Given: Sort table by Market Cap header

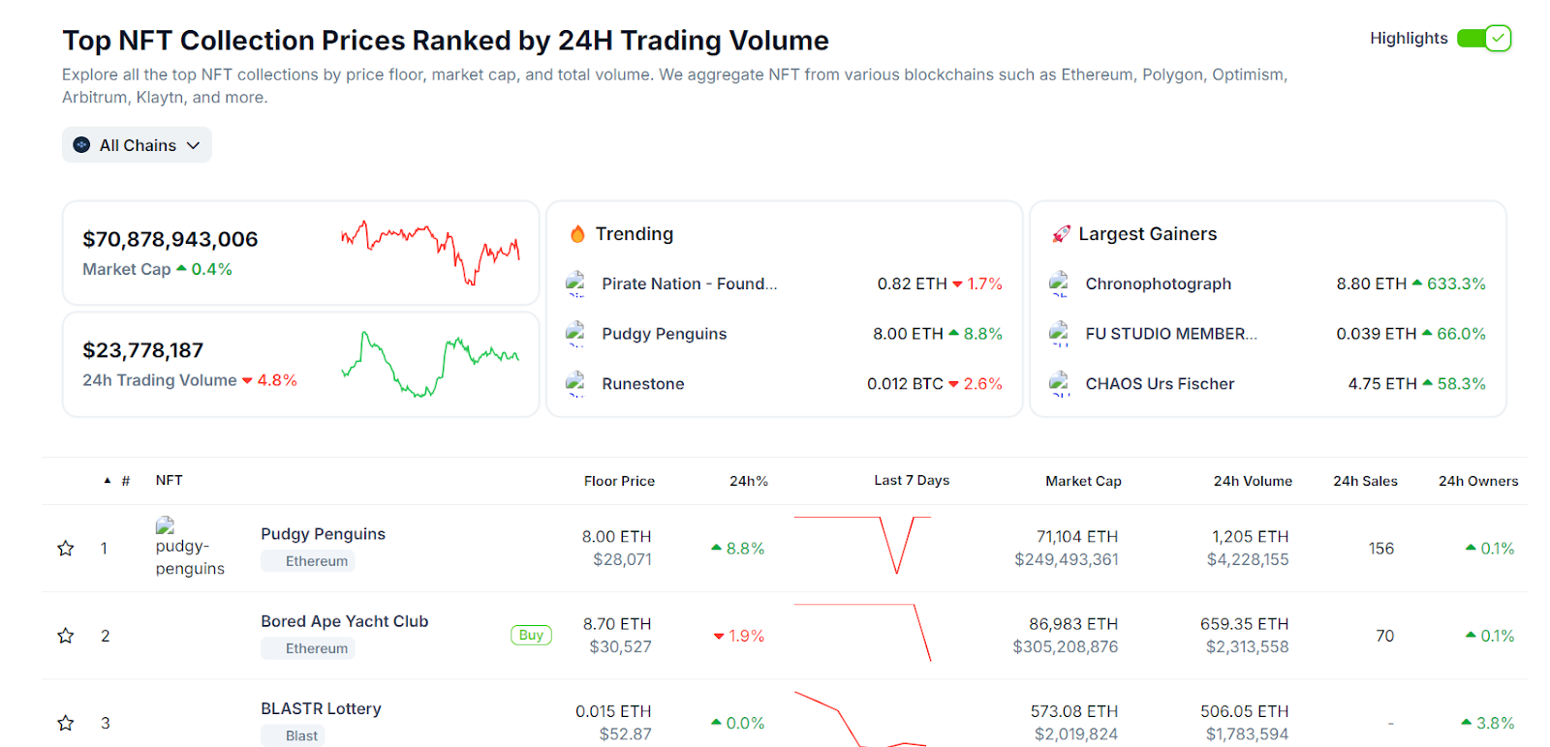Looking at the screenshot, I should tap(1083, 481).
